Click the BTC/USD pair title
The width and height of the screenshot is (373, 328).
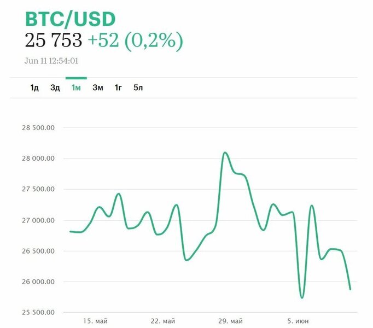click(x=71, y=20)
